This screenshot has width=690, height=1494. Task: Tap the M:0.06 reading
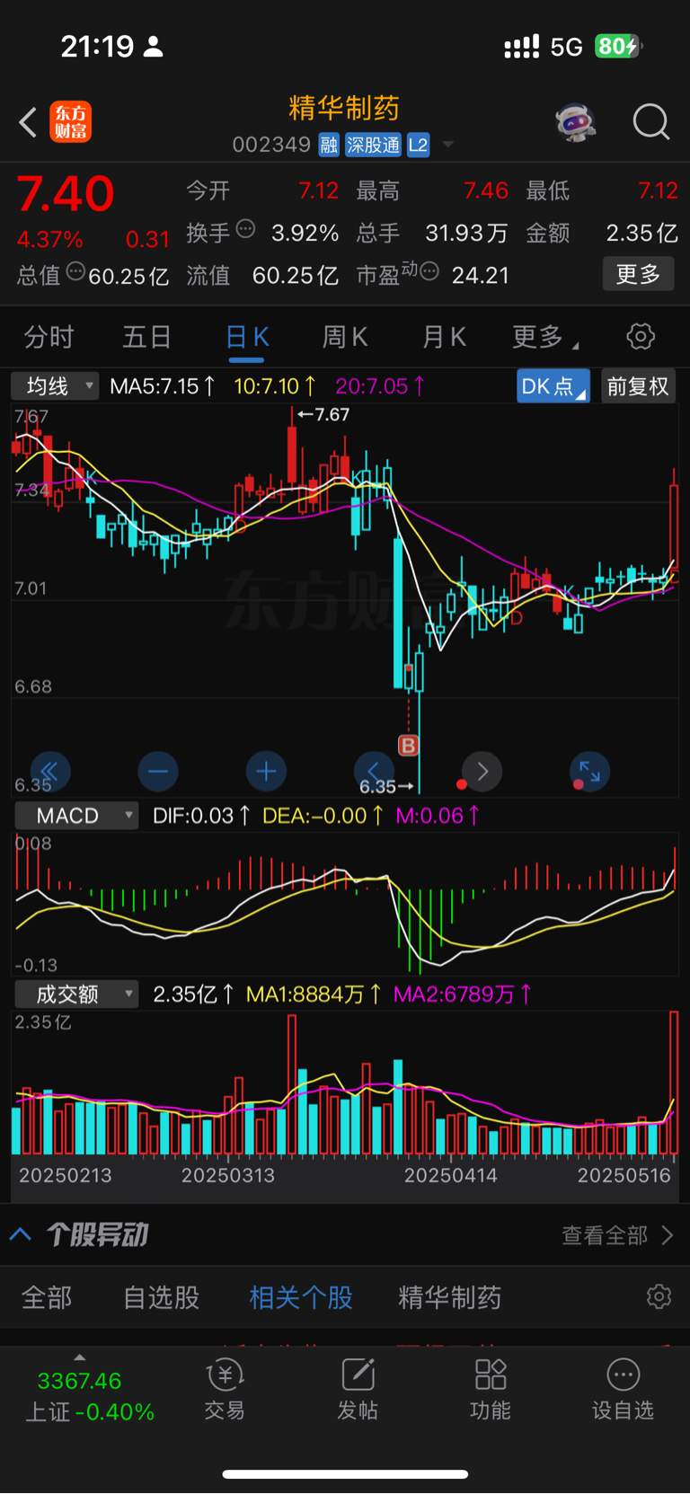(438, 816)
